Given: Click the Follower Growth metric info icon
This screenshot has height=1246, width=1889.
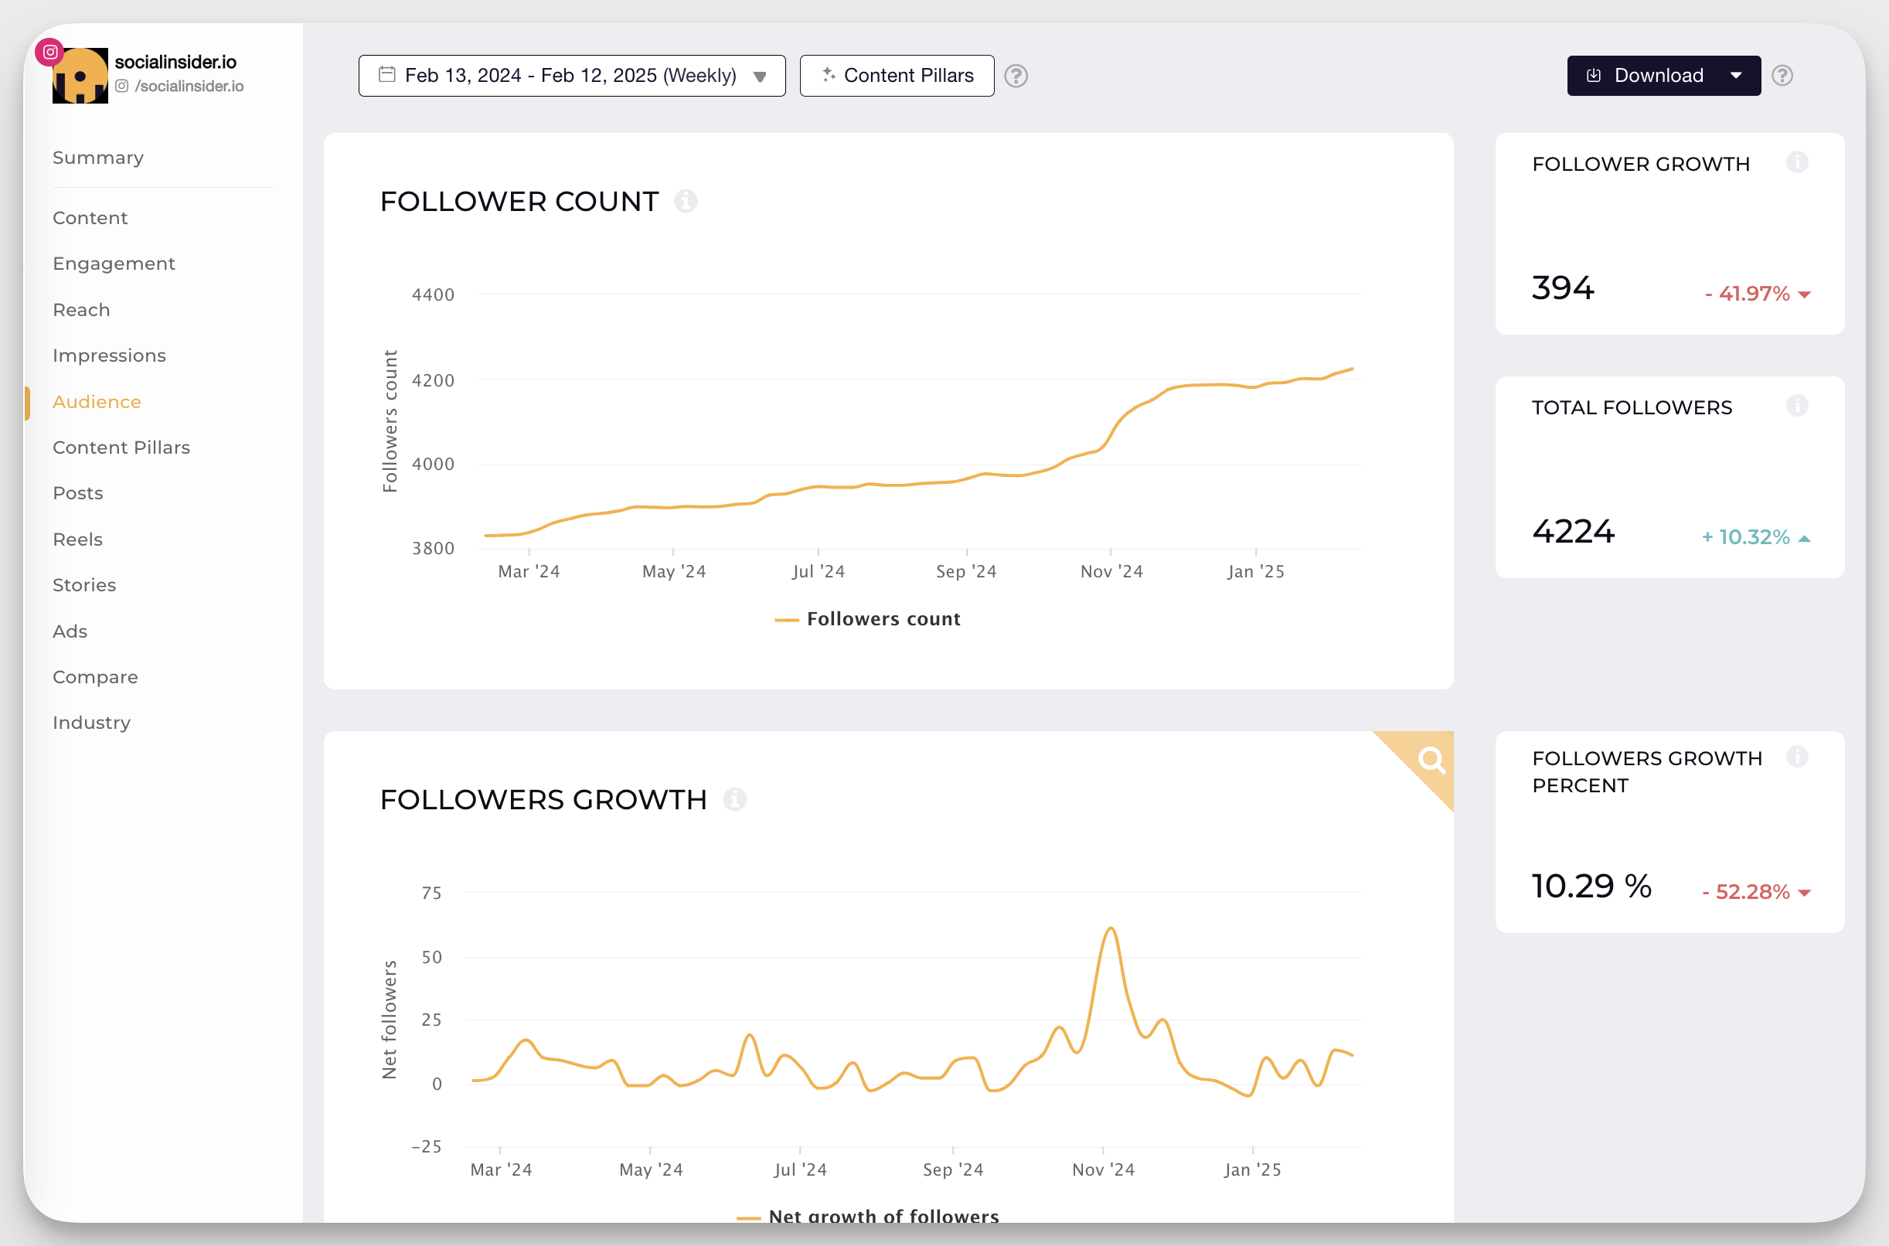Looking at the screenshot, I should pos(1797,162).
